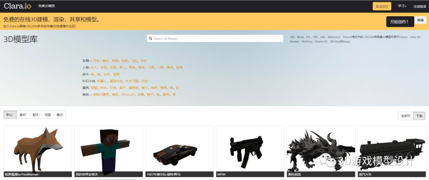Switch filter to 全部可
Image resolution: width=429 pixels, height=180 pixels.
[406, 116]
